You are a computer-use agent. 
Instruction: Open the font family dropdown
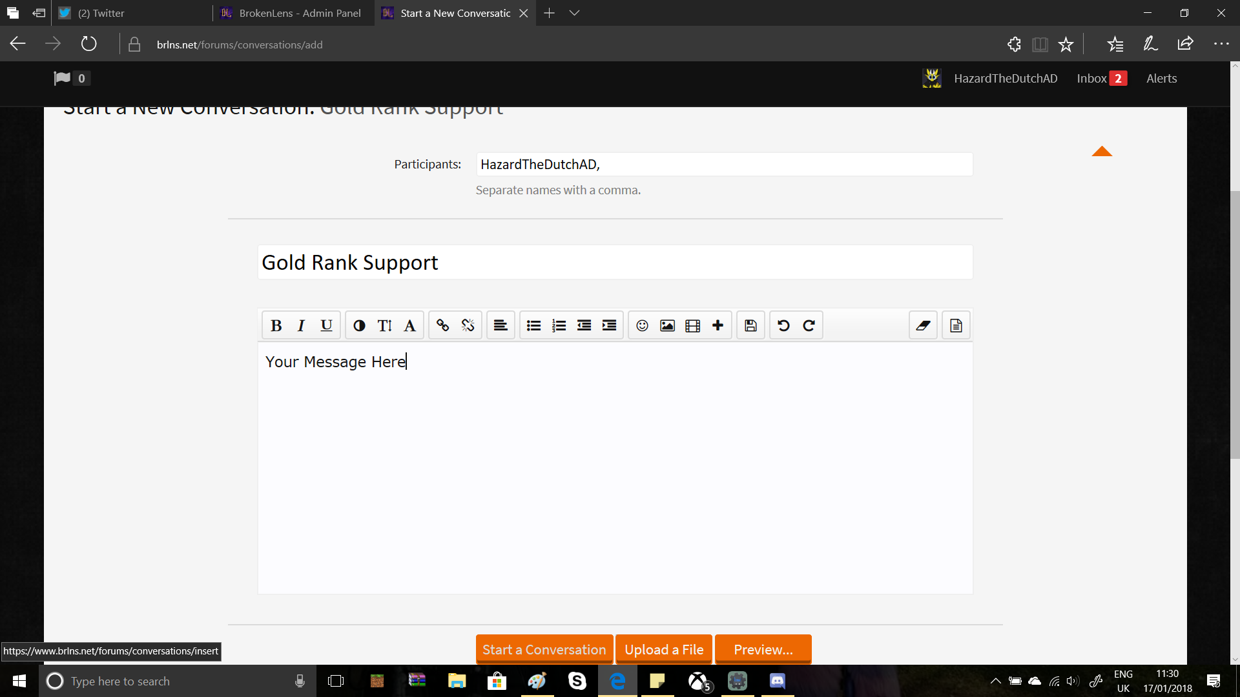(x=409, y=325)
